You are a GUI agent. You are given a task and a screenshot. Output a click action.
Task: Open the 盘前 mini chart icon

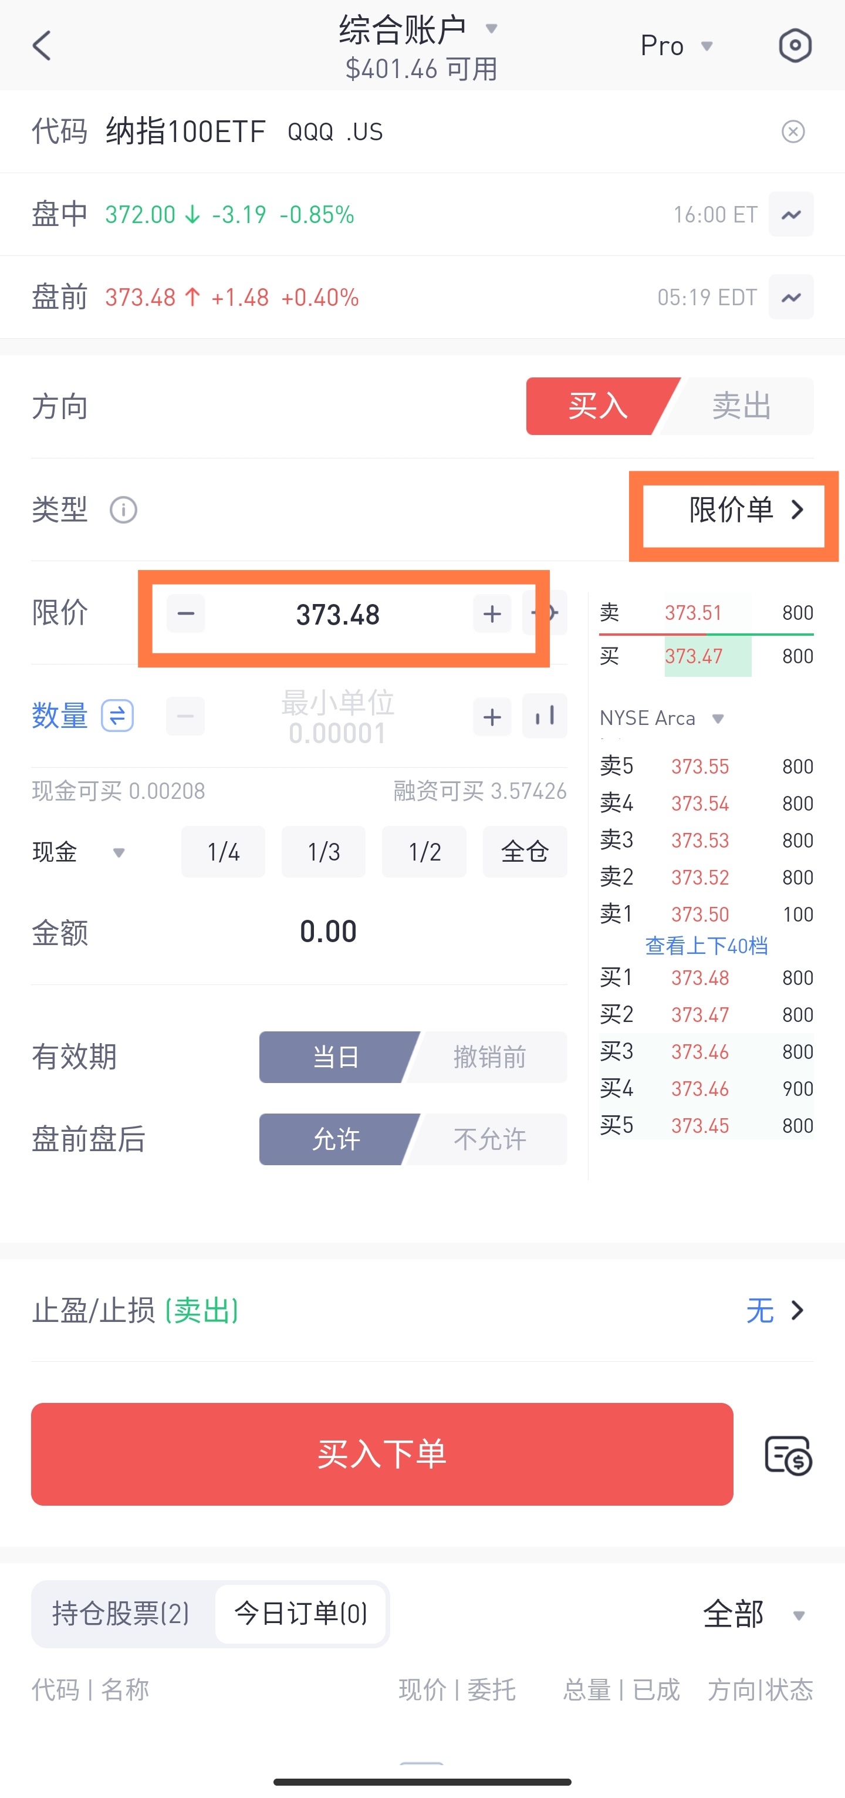point(790,298)
